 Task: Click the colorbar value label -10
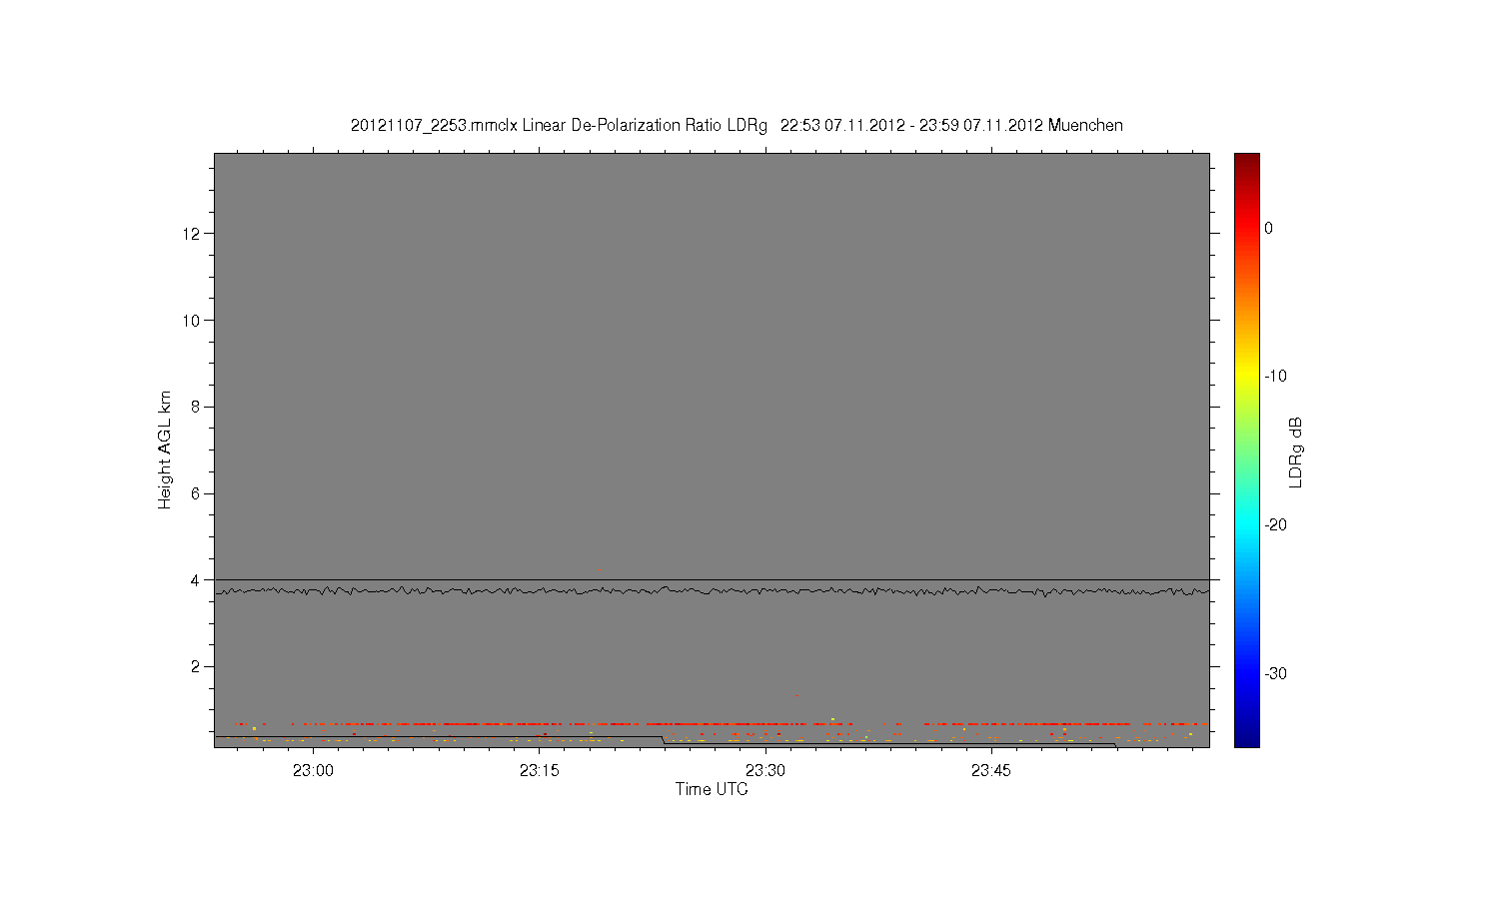point(1275,377)
